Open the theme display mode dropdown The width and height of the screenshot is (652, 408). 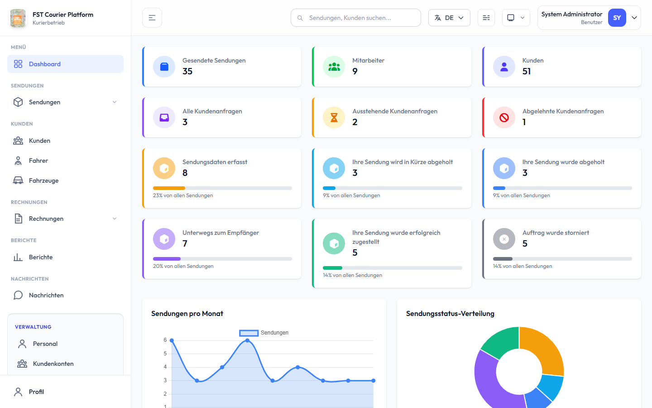pos(516,18)
